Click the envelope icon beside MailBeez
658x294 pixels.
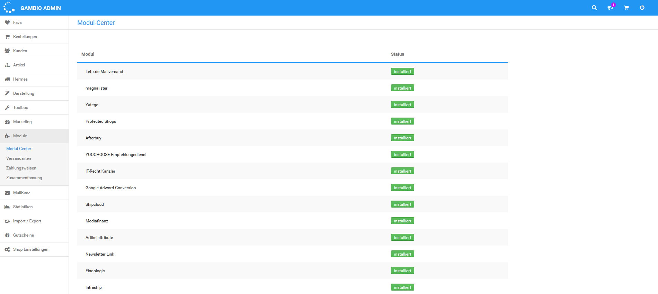(x=7, y=193)
